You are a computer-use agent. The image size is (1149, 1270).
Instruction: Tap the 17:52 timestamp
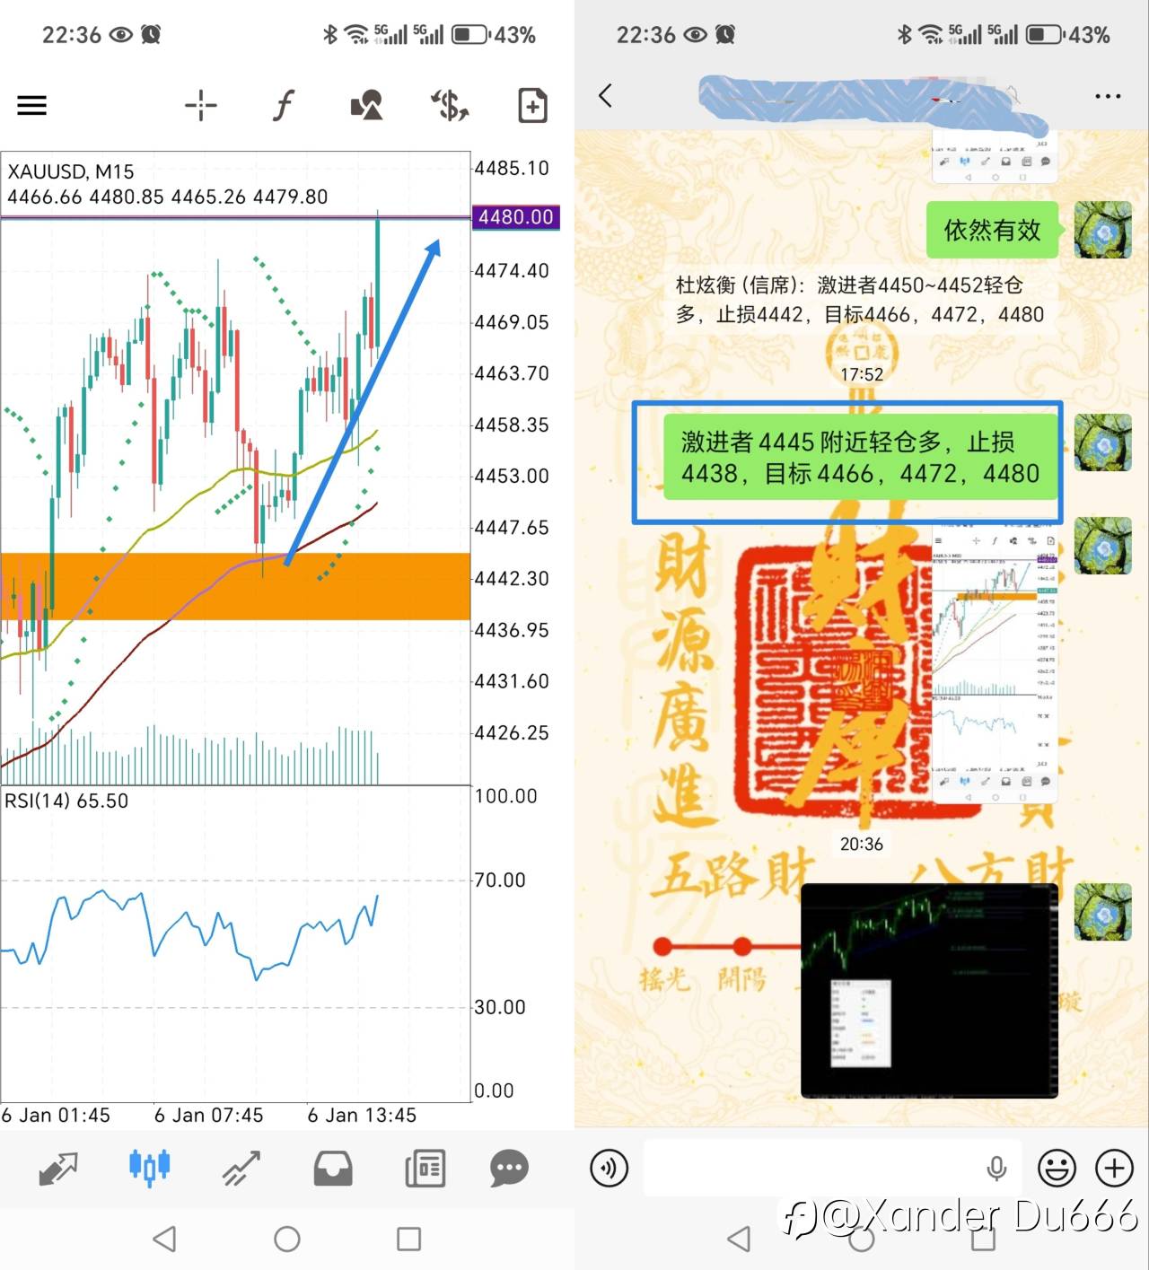click(862, 374)
